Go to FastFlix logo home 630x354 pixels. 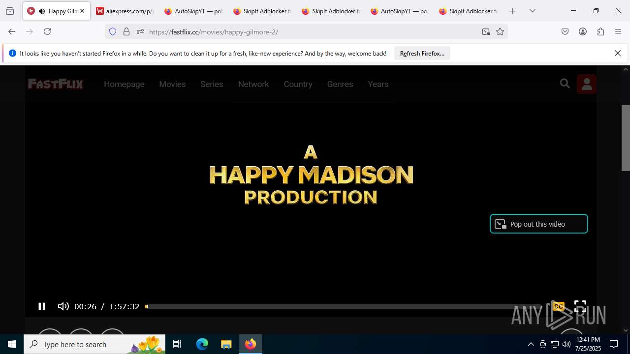point(56,84)
